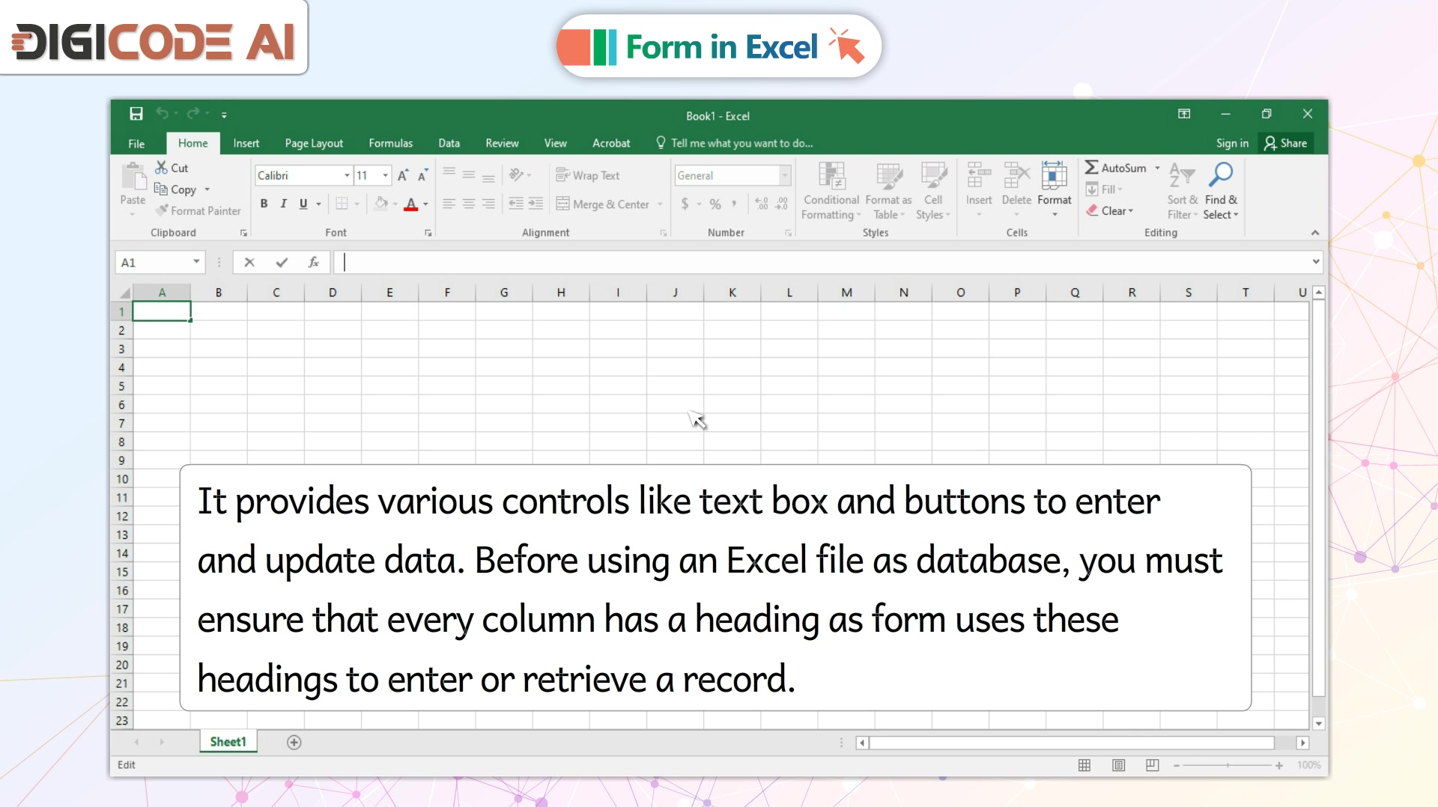Viewport: 1438px width, 807px height.
Task: Apply Percent Style icon
Action: 715,204
